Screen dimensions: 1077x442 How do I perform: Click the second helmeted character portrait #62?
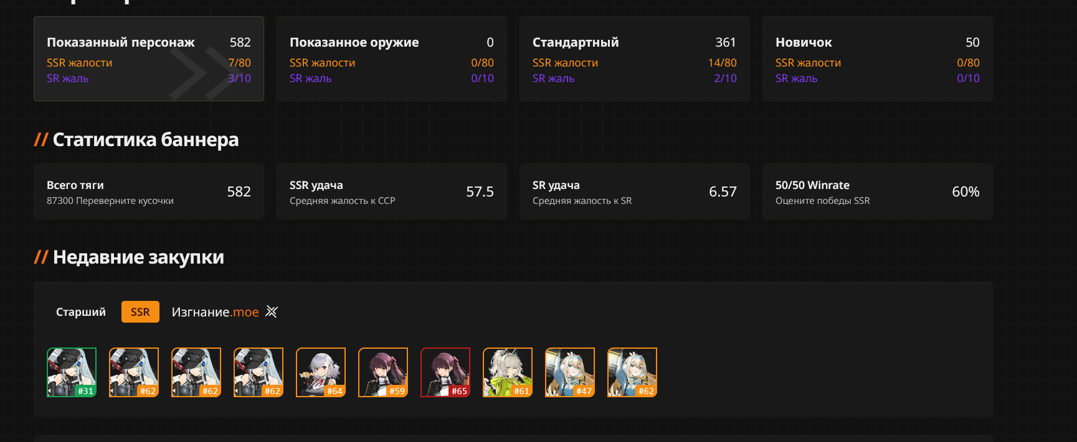point(196,372)
